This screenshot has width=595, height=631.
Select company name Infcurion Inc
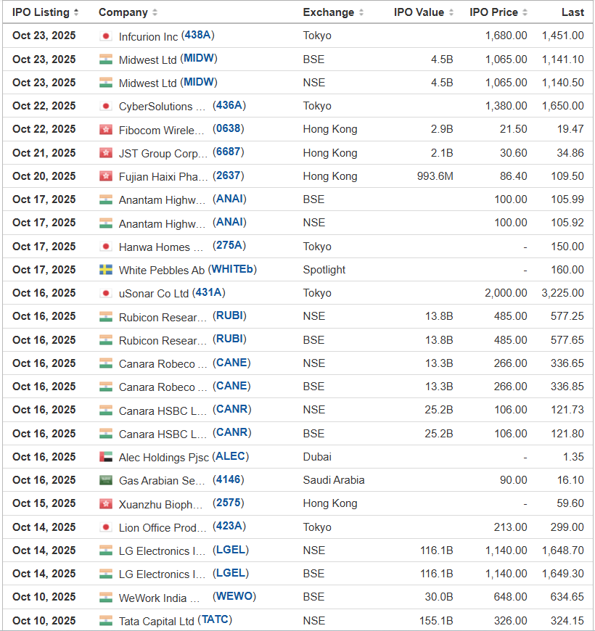pos(148,36)
